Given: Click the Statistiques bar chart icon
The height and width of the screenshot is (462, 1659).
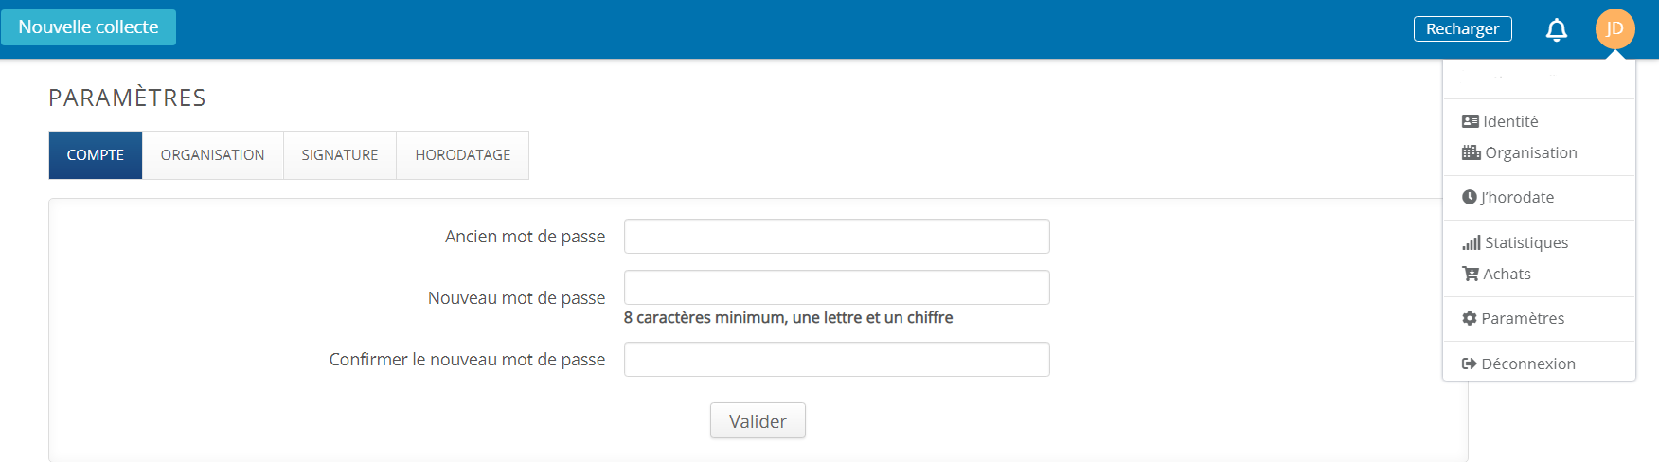Looking at the screenshot, I should coord(1471,242).
